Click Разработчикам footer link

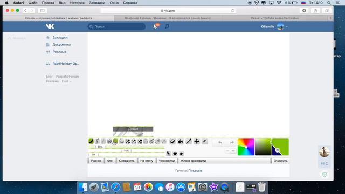point(67,77)
